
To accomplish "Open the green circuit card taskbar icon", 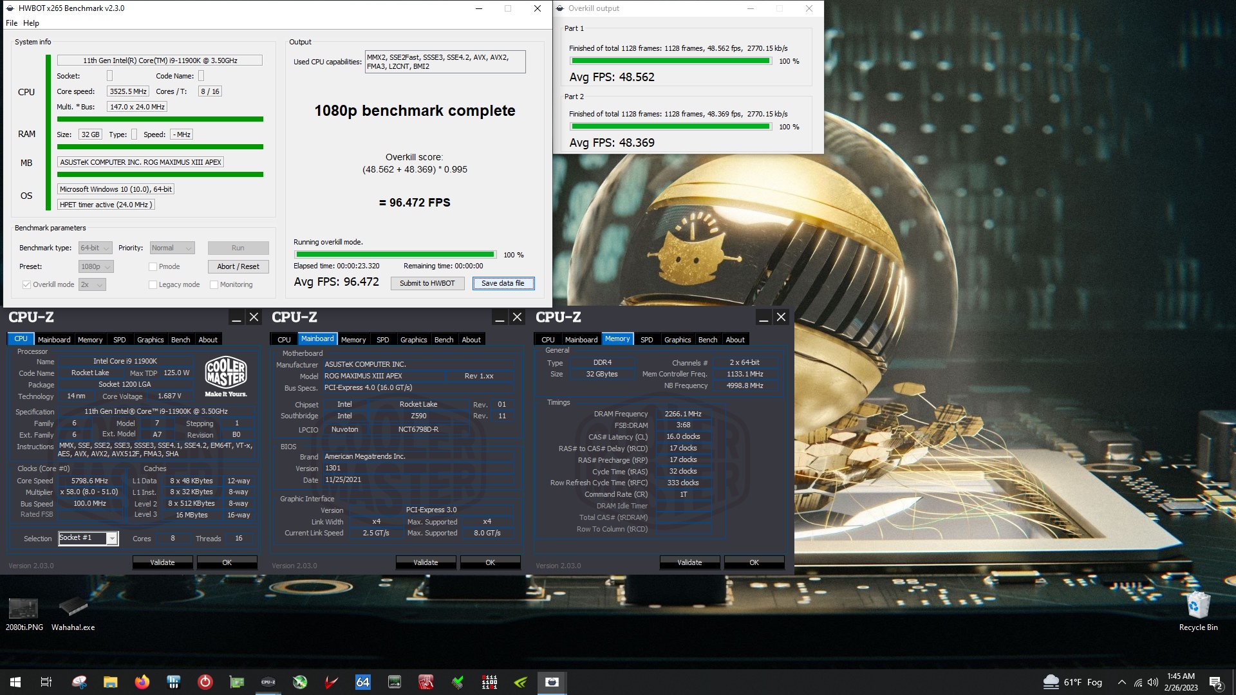I will (237, 682).
